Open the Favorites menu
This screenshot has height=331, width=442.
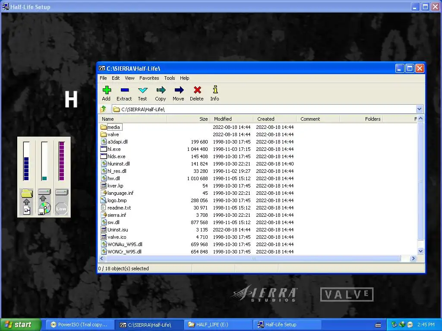point(149,78)
